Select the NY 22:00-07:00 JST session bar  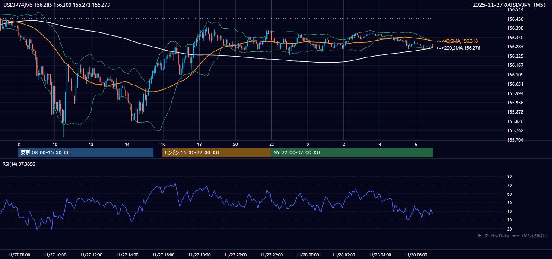[352, 152]
